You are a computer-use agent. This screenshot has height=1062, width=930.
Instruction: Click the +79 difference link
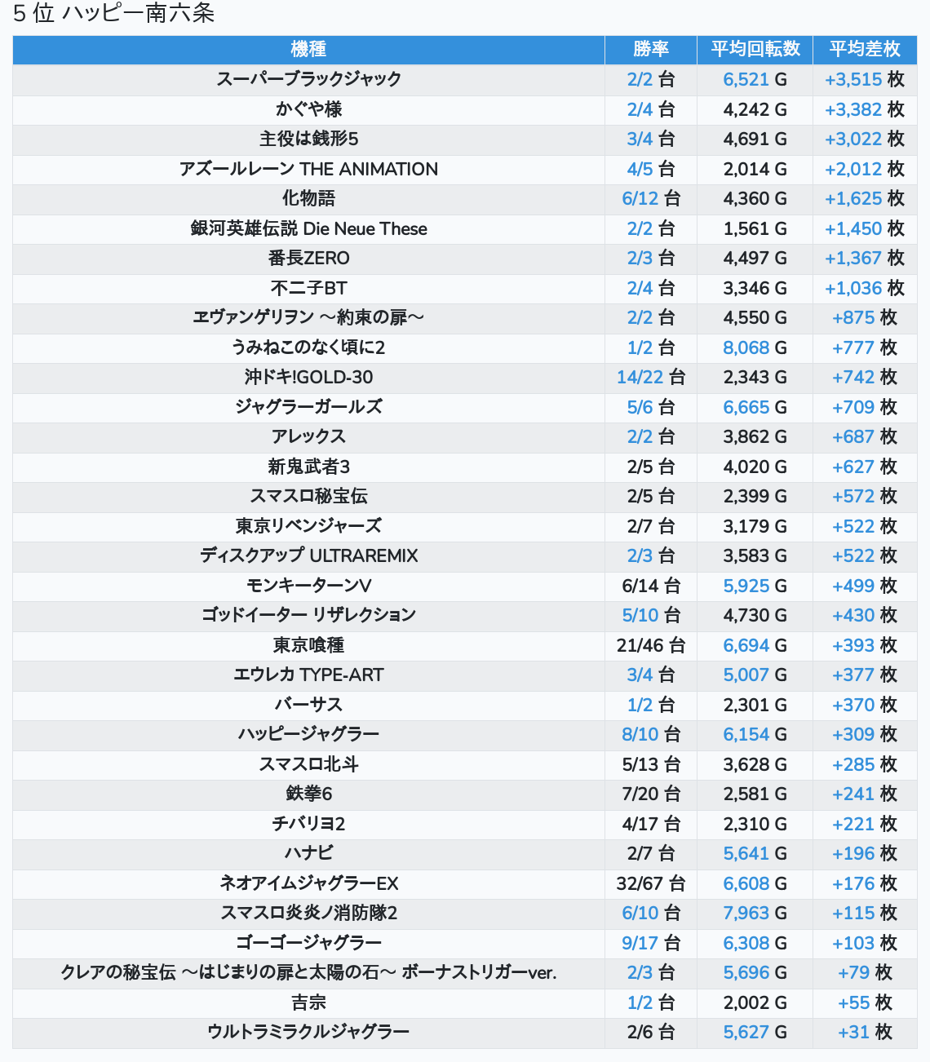(853, 973)
